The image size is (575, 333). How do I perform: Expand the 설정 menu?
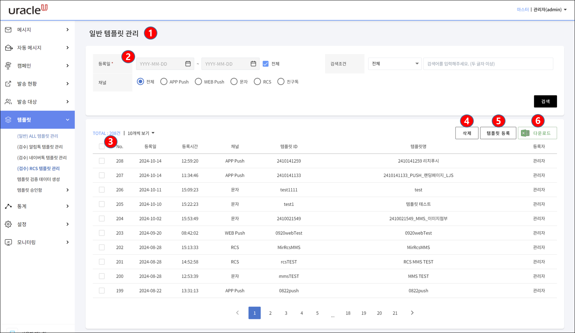coord(67,224)
